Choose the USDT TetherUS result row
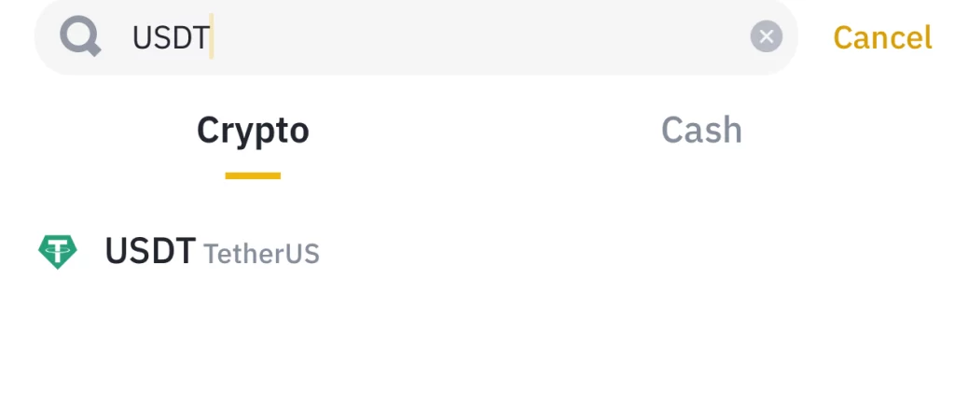Image resolution: width=955 pixels, height=404 pixels. 477,252
